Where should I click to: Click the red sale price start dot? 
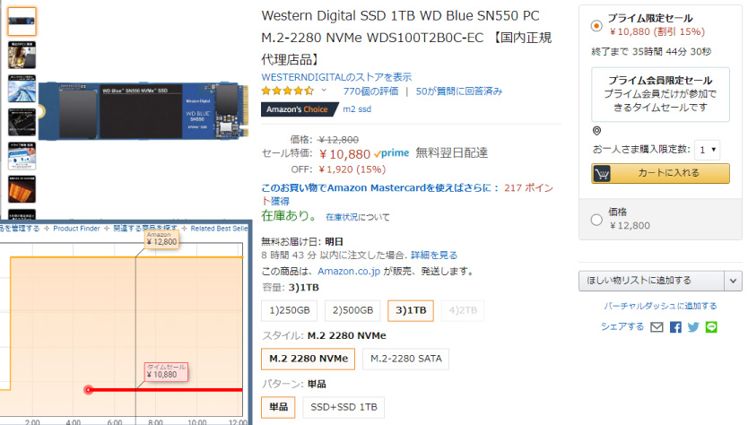pos(88,390)
